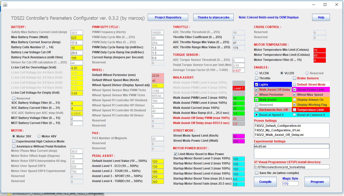344x196 pixels.
Task: Click the Startup Motor Boost Fade field
Action: 239,184
